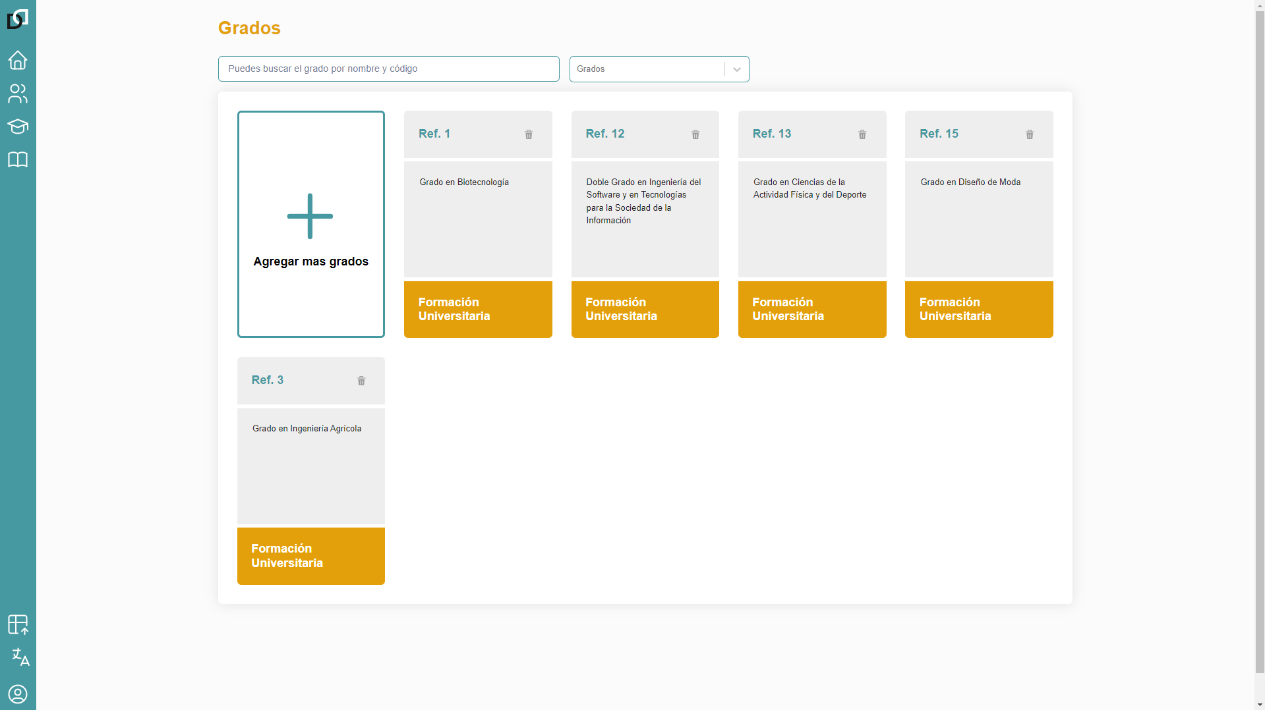1265x710 pixels.
Task: Click the Grados page heading
Action: 249,28
